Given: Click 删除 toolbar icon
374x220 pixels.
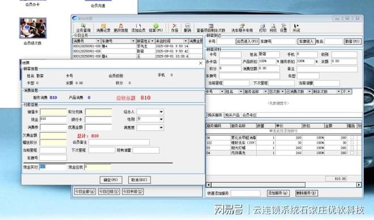Looking at the screenshot, I should [188, 28].
